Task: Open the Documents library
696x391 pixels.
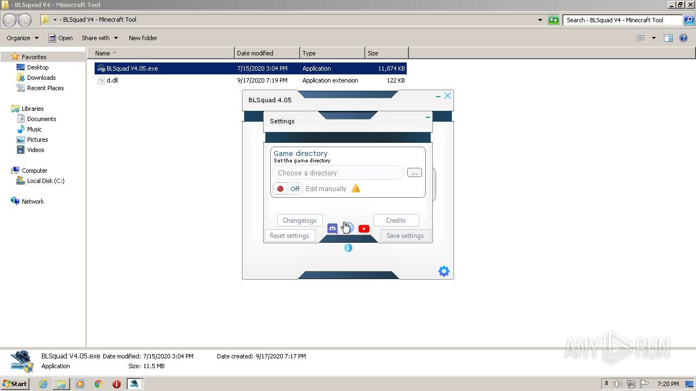Action: tap(41, 119)
